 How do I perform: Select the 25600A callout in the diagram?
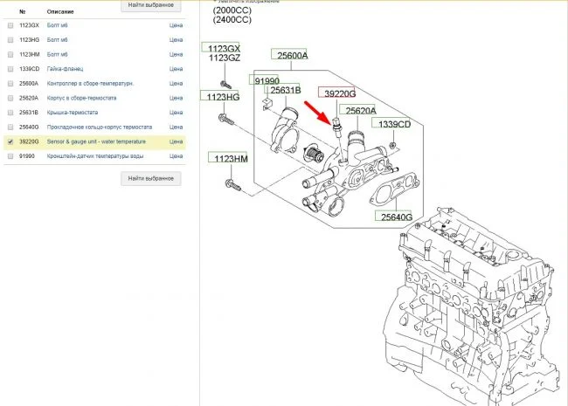(293, 55)
